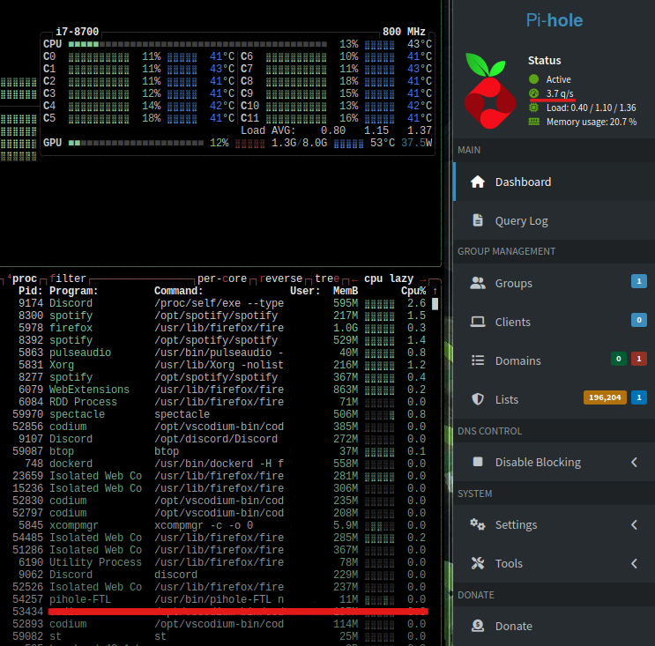Viewport: 655px width, 646px height.
Task: Click the Load 0.40 / 1.10 / 1.36 text
Action: (x=592, y=108)
